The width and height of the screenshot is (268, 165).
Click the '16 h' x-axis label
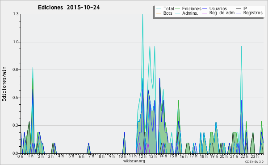[x=183, y=156]
